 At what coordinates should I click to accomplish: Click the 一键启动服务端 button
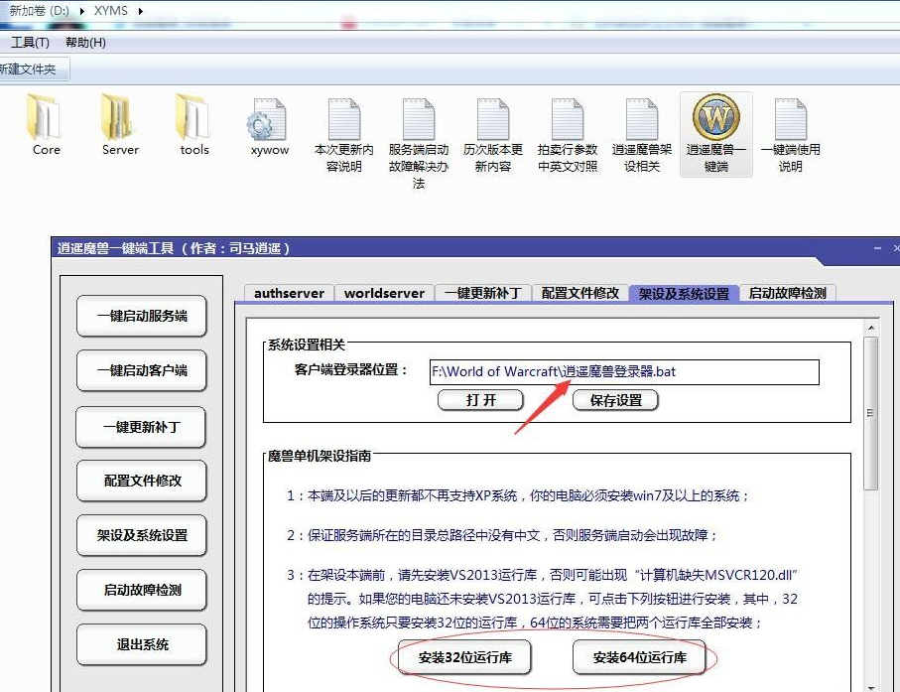point(142,317)
